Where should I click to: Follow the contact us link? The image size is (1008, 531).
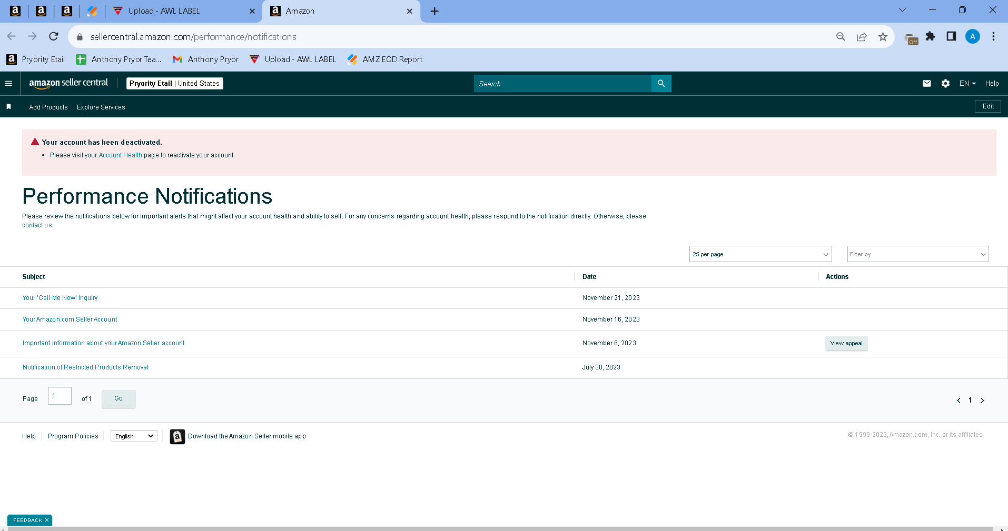[37, 225]
